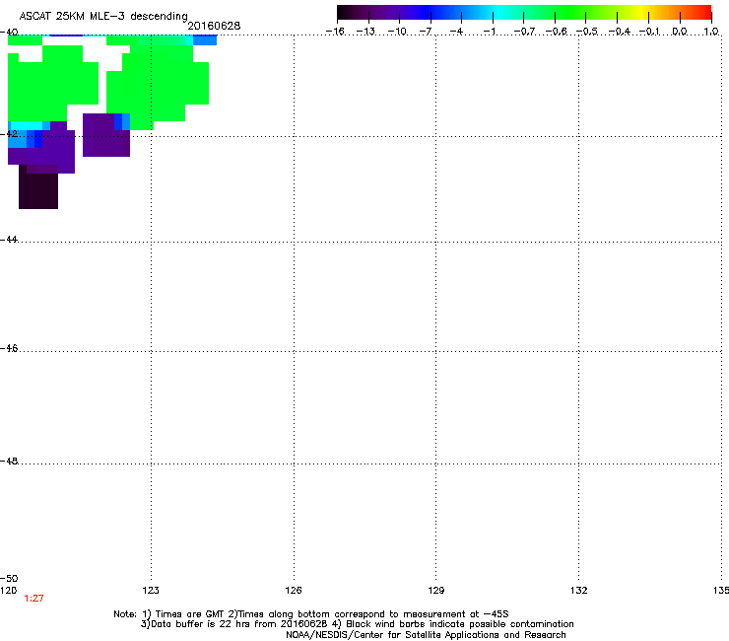Screen dimensions: 729x641
Task: Click the color bar label -16
Action: [x=335, y=32]
